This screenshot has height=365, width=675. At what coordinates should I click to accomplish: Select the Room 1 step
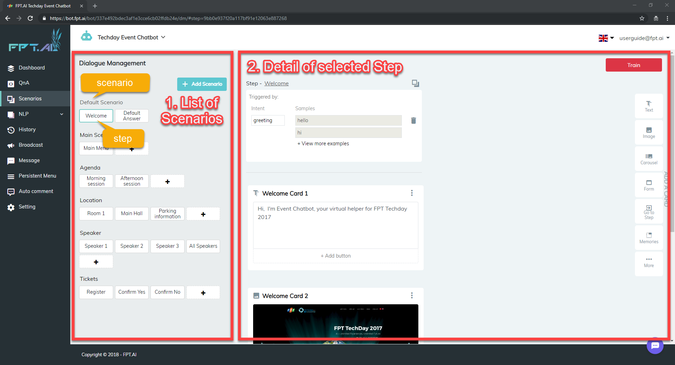(96, 213)
